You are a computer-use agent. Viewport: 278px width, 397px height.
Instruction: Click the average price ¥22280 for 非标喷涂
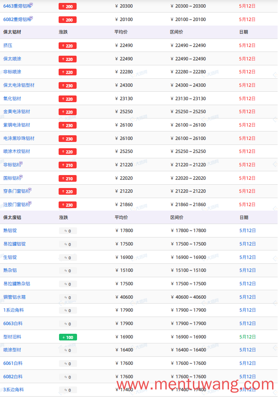click(124, 72)
